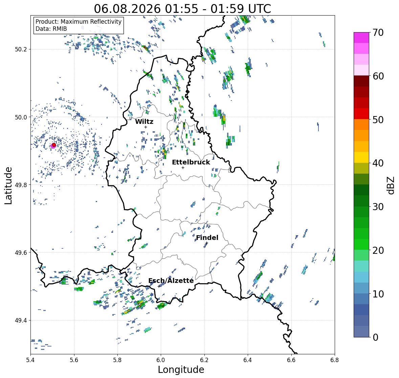Click the Esch/Alzette city label

click(x=171, y=281)
